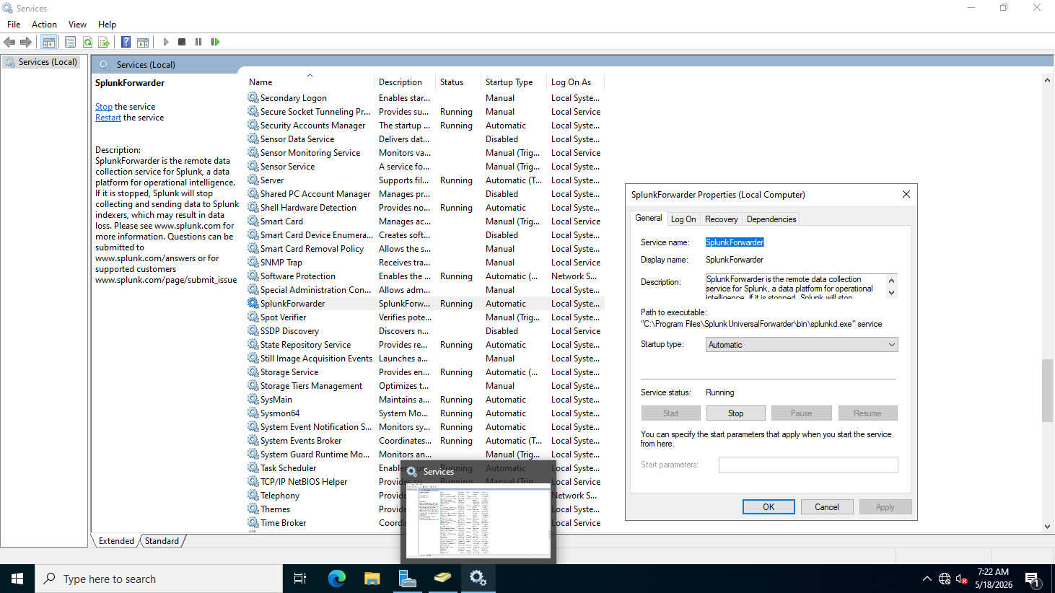Launch Microsoft Edge from taskbar

point(337,579)
